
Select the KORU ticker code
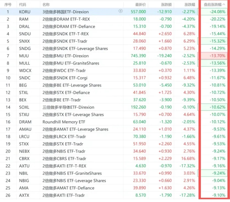click(25, 12)
